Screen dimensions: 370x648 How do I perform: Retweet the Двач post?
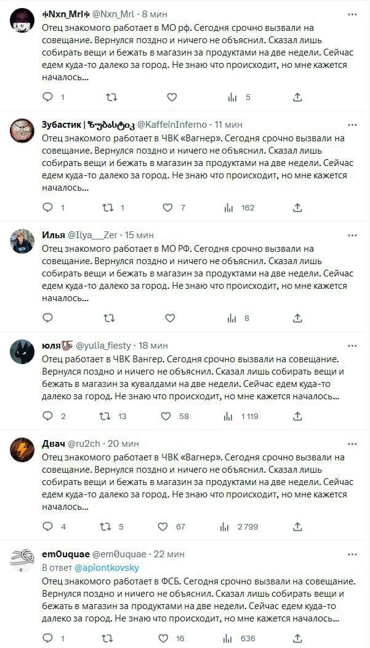click(105, 526)
